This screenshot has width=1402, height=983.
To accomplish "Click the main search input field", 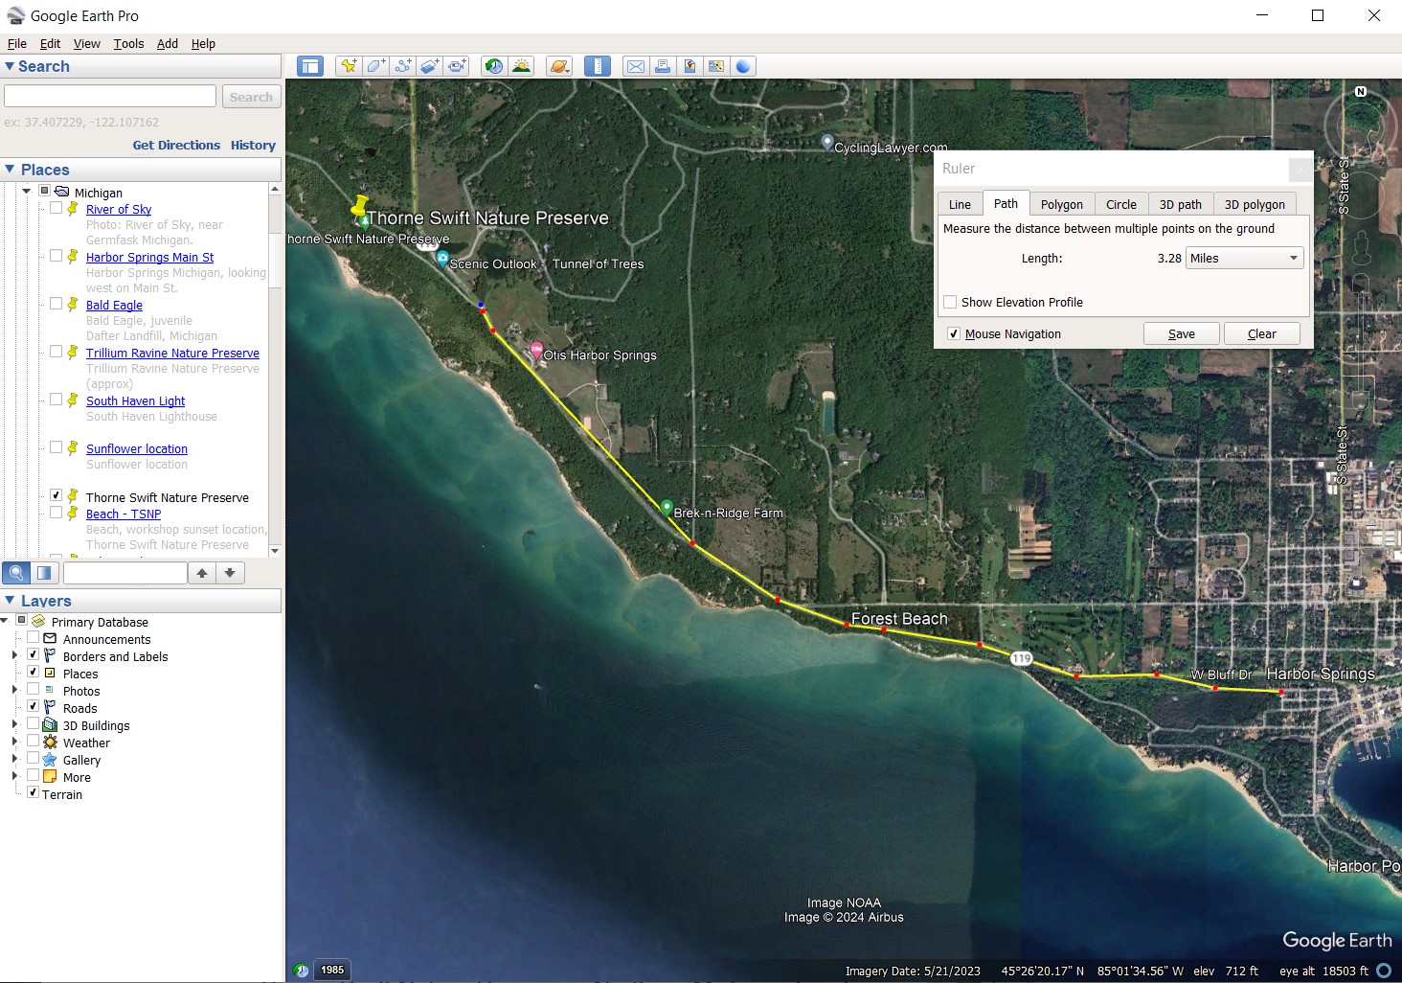I will (x=110, y=96).
